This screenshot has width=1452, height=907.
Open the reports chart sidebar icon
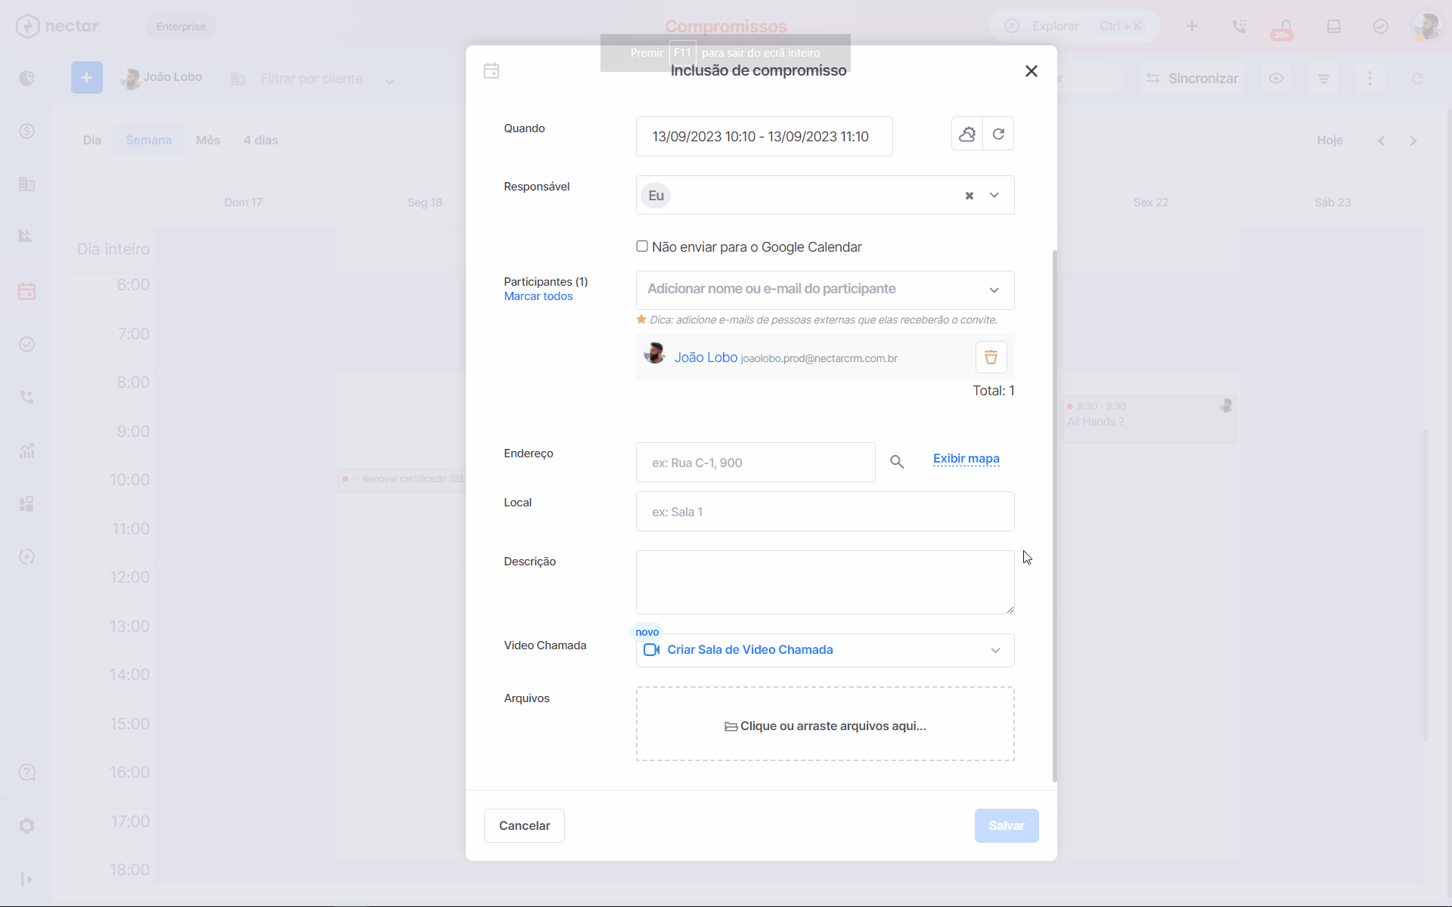(x=27, y=450)
